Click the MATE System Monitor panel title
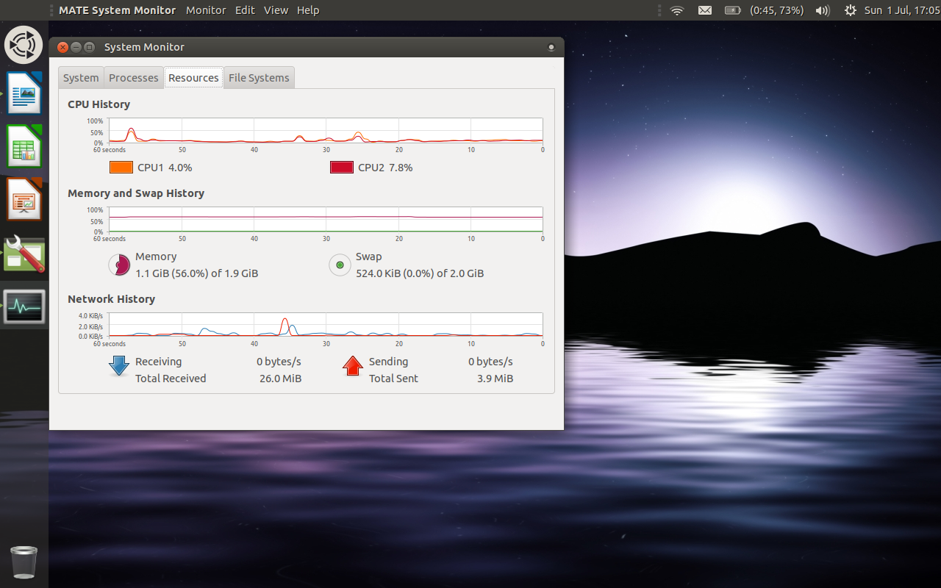This screenshot has width=941, height=588. [118, 10]
